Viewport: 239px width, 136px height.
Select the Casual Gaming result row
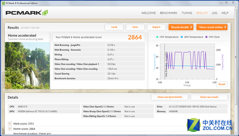click(99, 74)
